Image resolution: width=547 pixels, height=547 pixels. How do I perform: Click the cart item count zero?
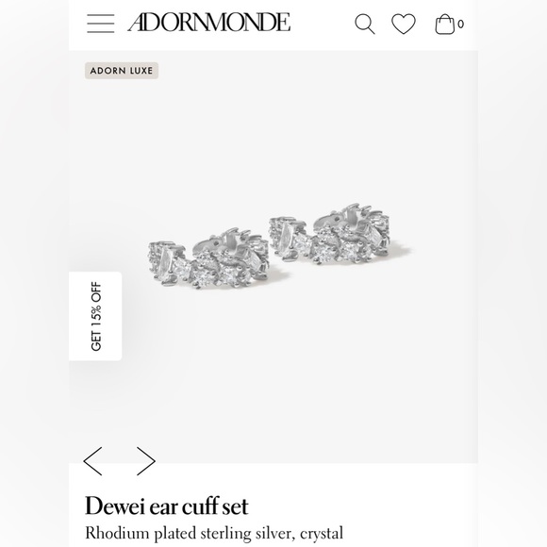point(460,25)
